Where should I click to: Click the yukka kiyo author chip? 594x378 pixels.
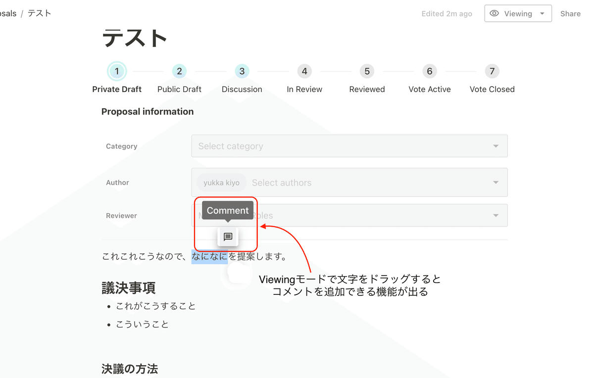pos(221,182)
